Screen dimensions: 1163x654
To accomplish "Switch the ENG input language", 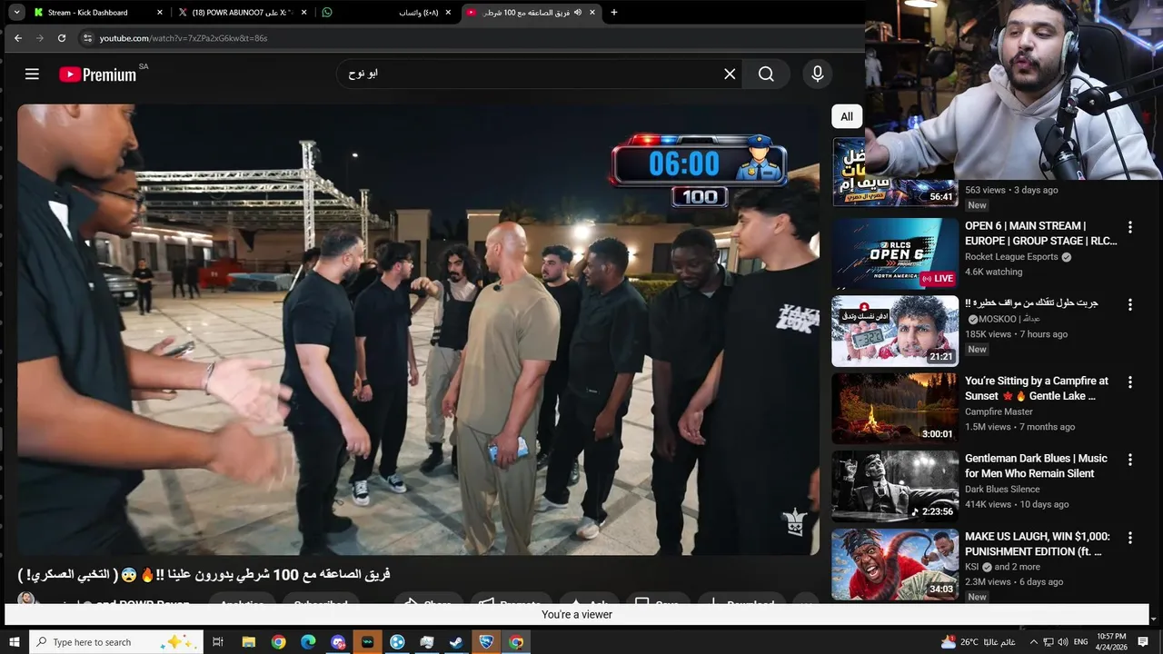I will click(1080, 642).
